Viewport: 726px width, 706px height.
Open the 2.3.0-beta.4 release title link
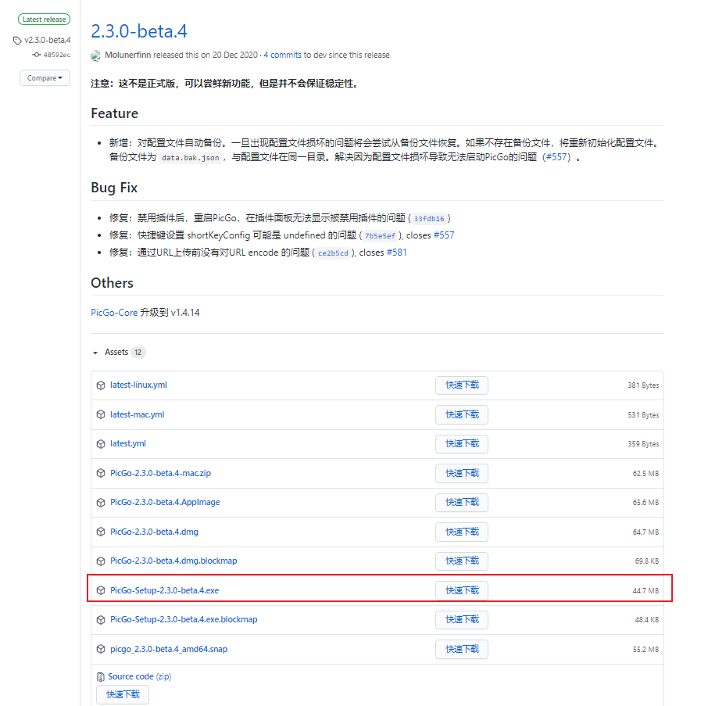click(x=139, y=31)
